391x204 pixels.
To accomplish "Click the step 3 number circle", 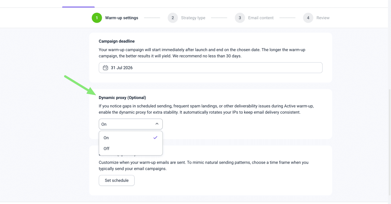I will [x=240, y=18].
